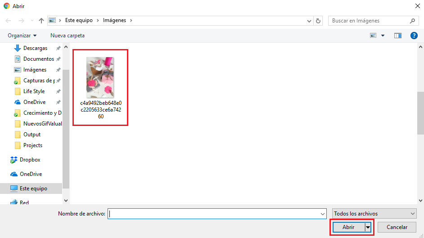The width and height of the screenshot is (424, 238).
Task: Click Nueva carpeta in the toolbar
Action: (x=67, y=36)
